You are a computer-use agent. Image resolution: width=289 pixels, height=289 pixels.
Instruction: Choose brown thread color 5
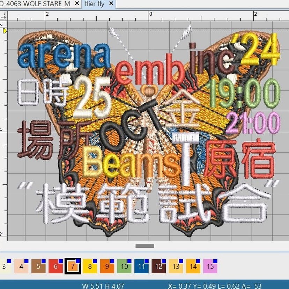click(39, 267)
